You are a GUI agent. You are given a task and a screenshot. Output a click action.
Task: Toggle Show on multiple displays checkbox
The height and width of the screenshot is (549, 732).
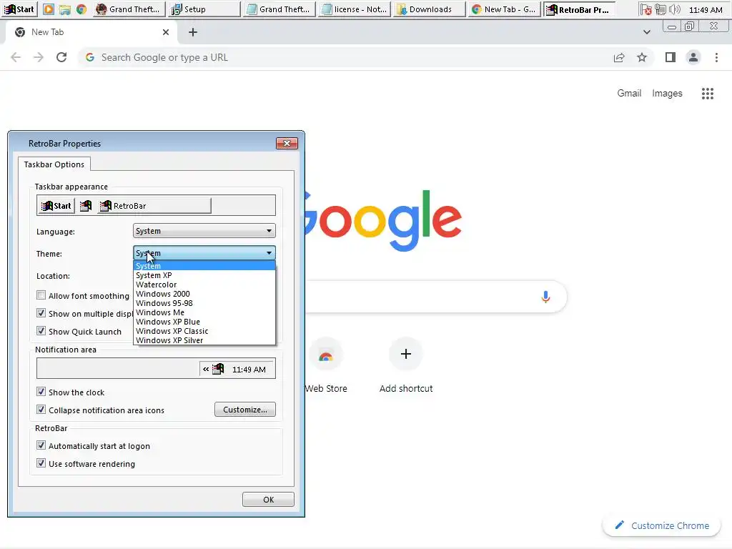click(41, 313)
